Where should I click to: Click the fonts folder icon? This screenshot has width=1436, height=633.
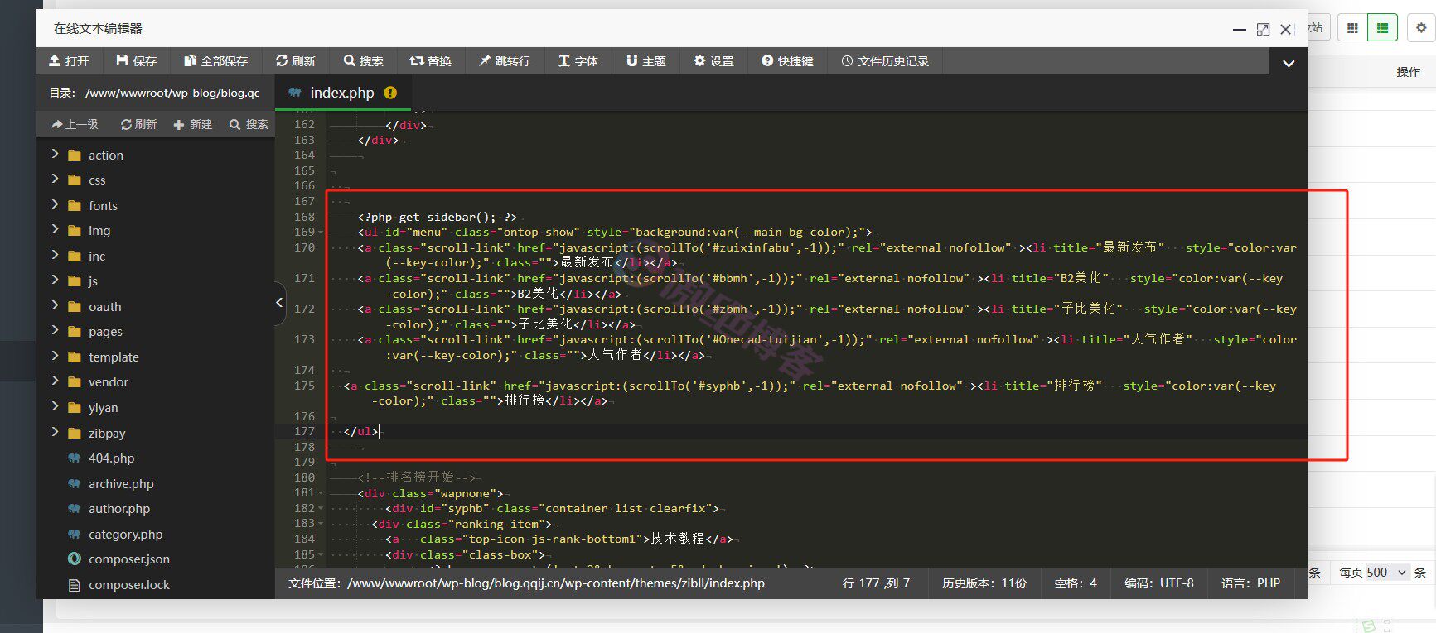click(x=75, y=205)
